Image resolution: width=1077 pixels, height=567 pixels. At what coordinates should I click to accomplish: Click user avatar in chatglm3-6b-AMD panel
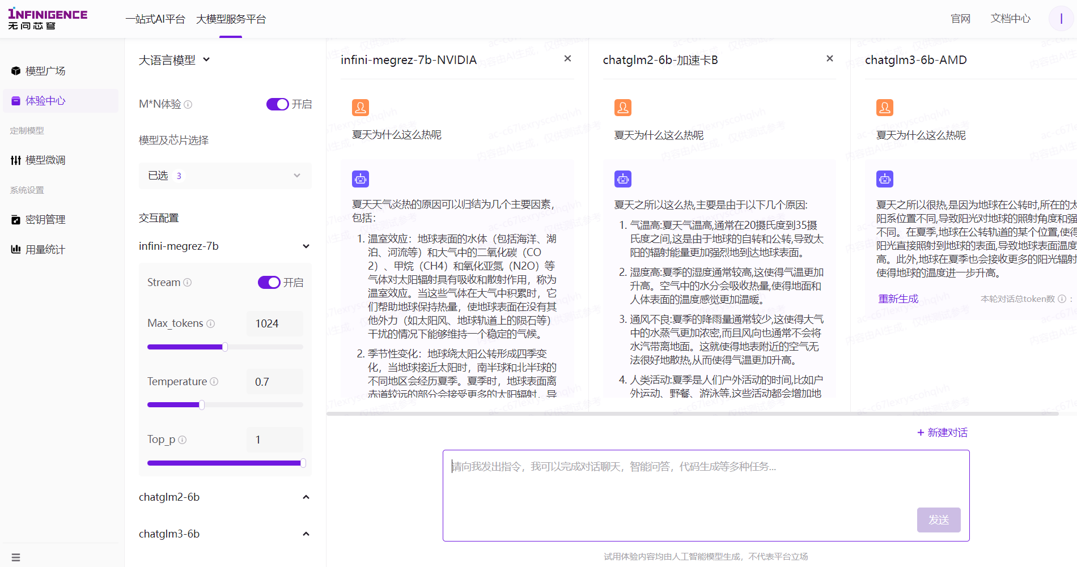coord(885,108)
